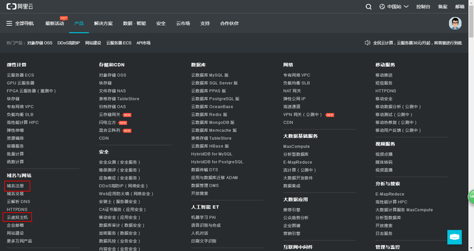474x251 pixels.
Task: Open 人机对话 link
Action: click(199, 233)
